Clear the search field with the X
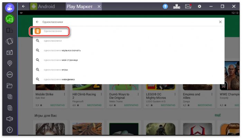This screenshot has height=138, width=242. (x=220, y=22)
